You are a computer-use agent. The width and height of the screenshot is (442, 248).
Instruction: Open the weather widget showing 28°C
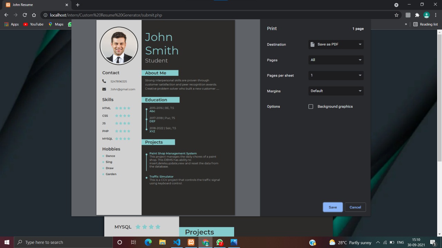click(x=350, y=242)
